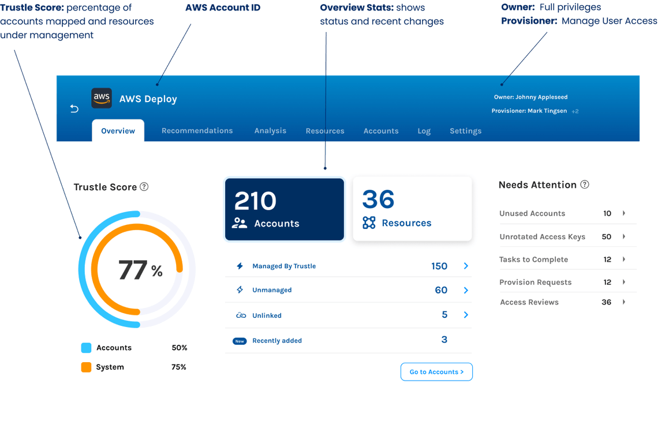Click the orange System legend swatch

(x=86, y=367)
